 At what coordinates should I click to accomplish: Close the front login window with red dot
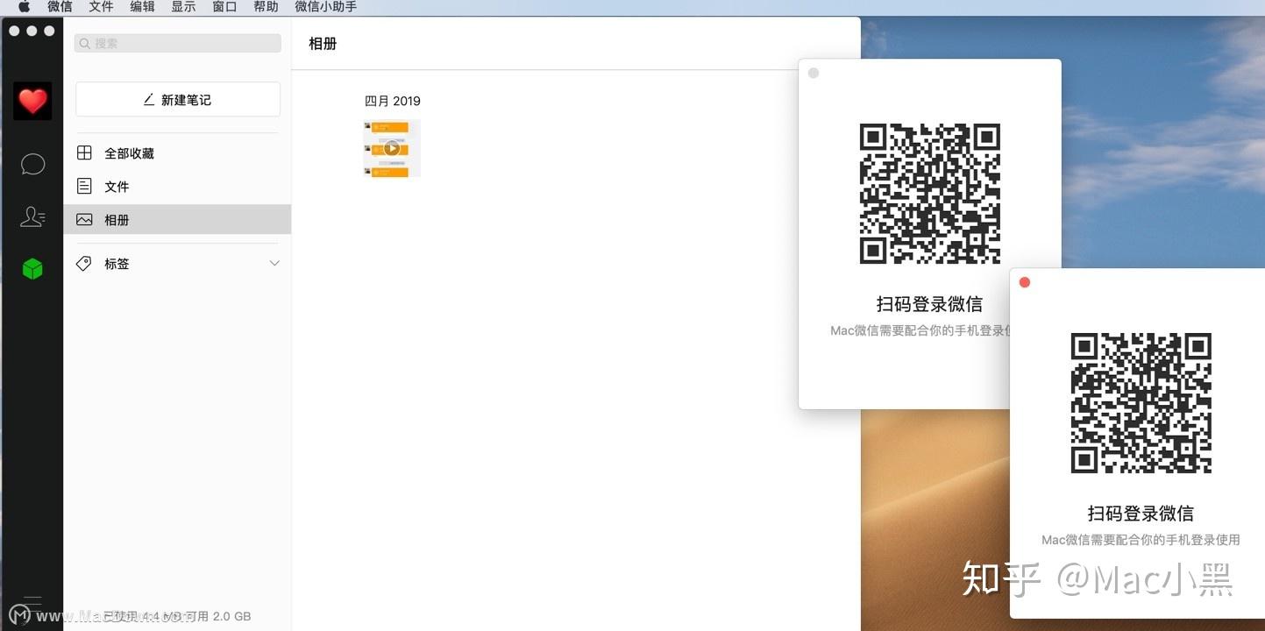pos(1025,282)
